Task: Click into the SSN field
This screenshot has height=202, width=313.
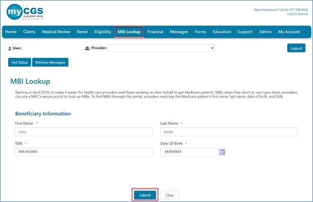Action: pos(83,152)
